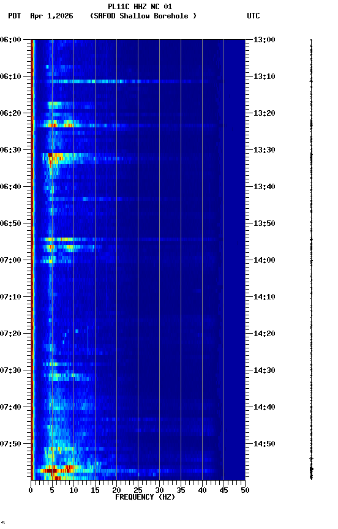Click the 06:30 PDT time label

pyautogui.click(x=10, y=150)
